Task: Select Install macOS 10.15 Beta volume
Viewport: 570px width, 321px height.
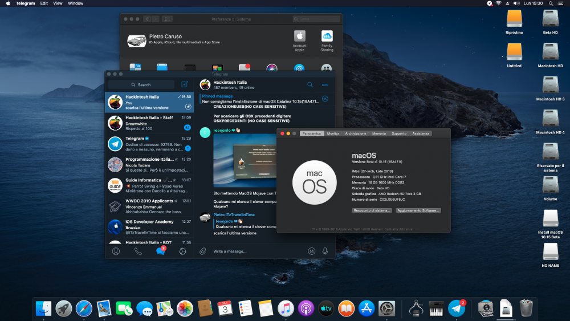Action: click(x=551, y=224)
